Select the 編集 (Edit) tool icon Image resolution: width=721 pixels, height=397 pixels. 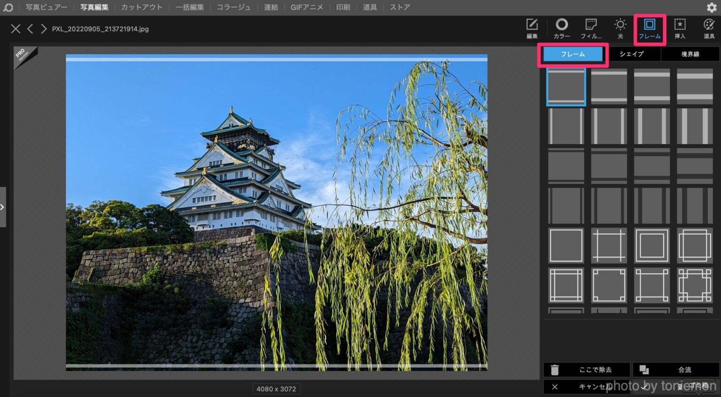532,28
